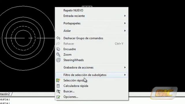Expand the Aislar submenu arrow
This screenshot has width=185, height=104.
point(125,31)
